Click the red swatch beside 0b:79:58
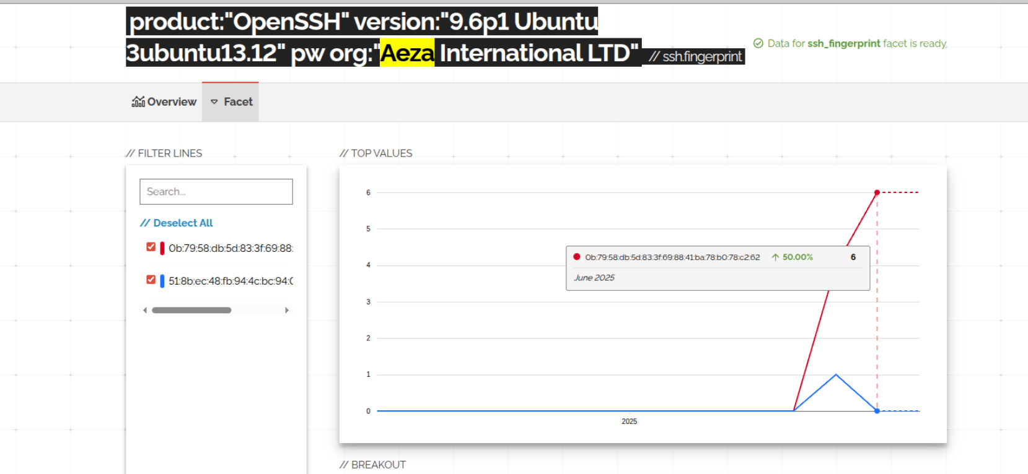The width and height of the screenshot is (1028, 474). (x=162, y=249)
